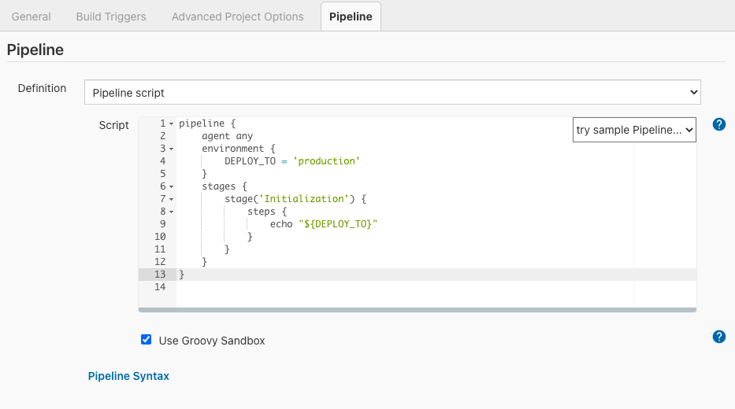
Task: Collapse the steps block on line 8
Action: [x=171, y=212]
